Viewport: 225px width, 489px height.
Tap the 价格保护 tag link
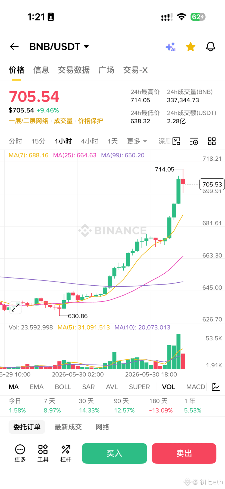(90, 121)
